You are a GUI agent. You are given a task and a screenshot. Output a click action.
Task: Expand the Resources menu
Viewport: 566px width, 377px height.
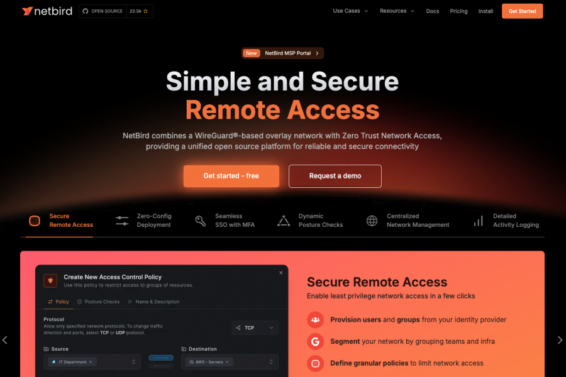coord(397,11)
